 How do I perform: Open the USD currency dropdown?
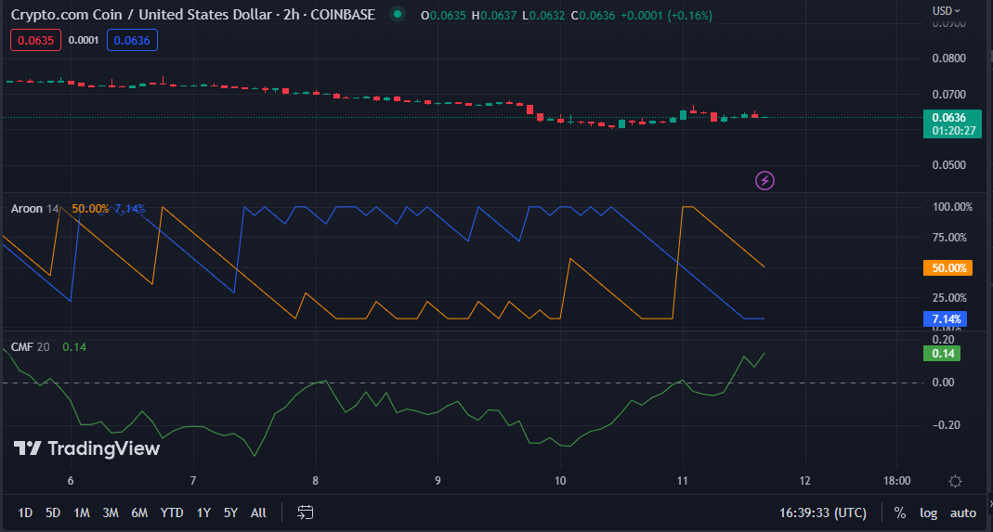[947, 11]
